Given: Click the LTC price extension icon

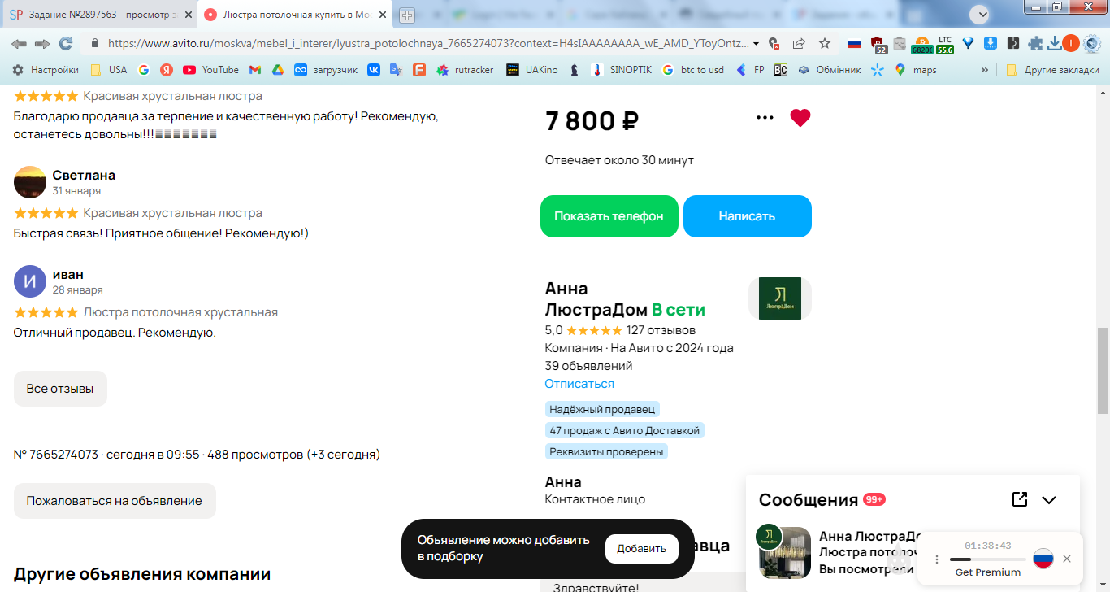Looking at the screenshot, I should pos(945,45).
